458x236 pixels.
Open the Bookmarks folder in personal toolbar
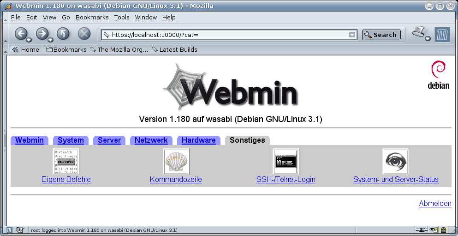point(66,50)
